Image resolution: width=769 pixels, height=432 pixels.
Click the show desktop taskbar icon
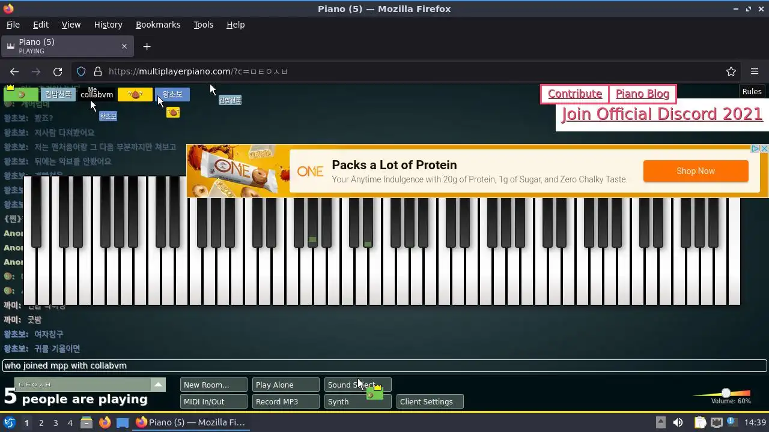pyautogui.click(x=123, y=422)
